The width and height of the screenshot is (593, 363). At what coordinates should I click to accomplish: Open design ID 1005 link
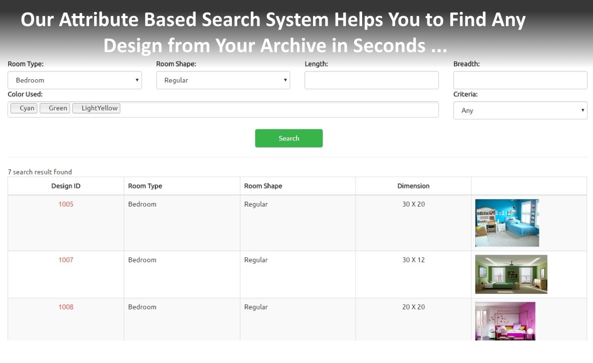[66, 204]
